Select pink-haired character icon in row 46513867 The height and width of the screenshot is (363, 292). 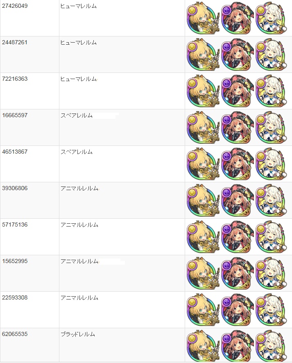238,164
